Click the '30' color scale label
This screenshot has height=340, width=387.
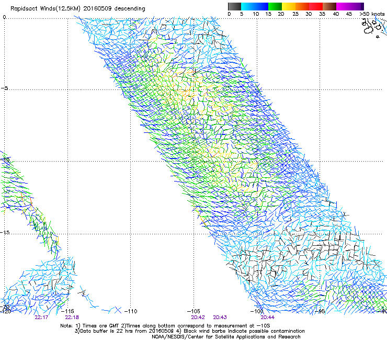click(309, 14)
